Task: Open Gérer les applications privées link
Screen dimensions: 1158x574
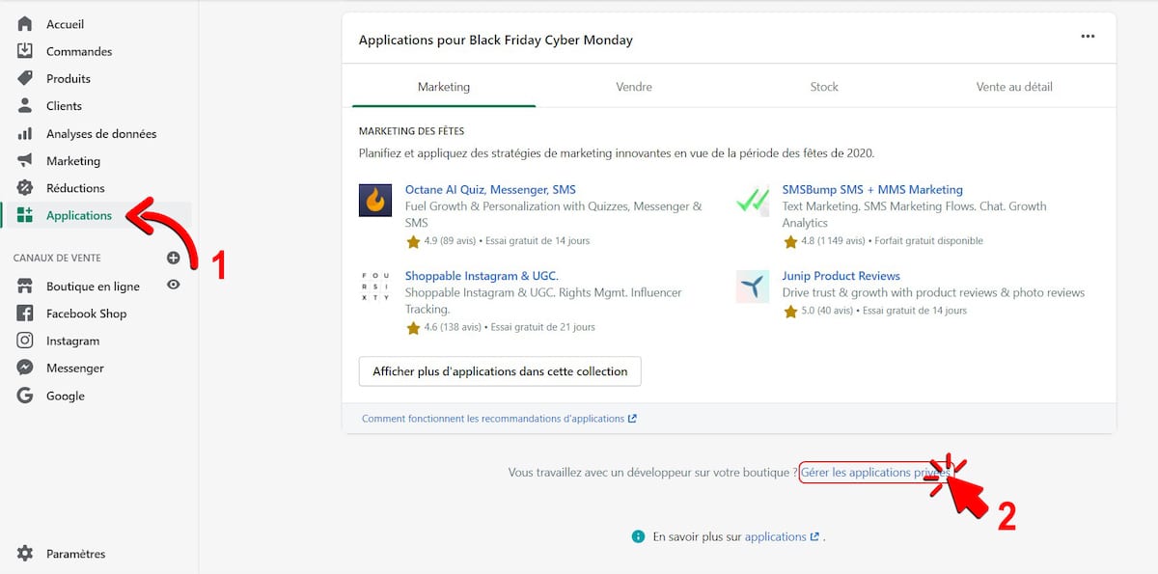Action: tap(874, 473)
